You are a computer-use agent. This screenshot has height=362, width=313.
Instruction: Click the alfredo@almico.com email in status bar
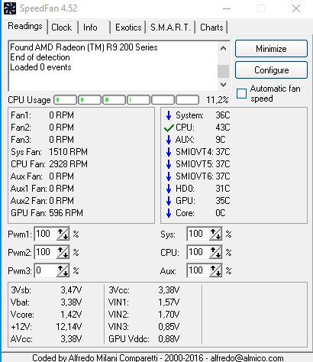pos(247,358)
